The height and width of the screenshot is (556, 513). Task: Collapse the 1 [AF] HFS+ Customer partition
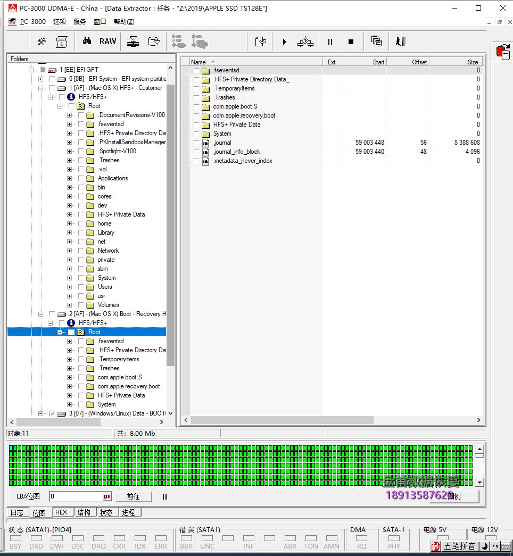pos(41,88)
